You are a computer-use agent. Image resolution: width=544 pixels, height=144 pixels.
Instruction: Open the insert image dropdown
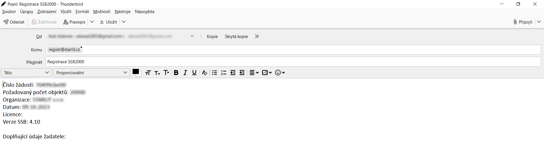267,73
